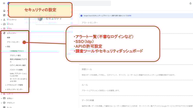Expand アクセスとデータ管理 subsection

pos(6,85)
